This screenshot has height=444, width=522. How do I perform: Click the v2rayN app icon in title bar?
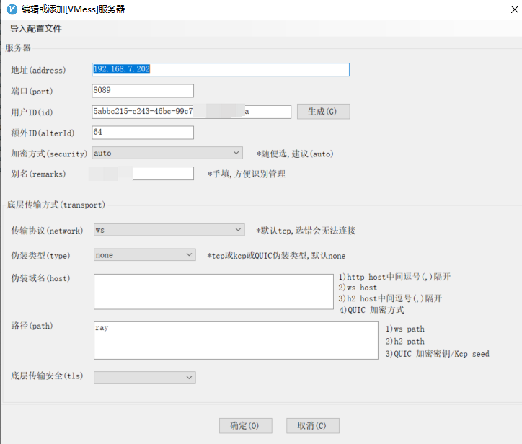(x=12, y=9)
